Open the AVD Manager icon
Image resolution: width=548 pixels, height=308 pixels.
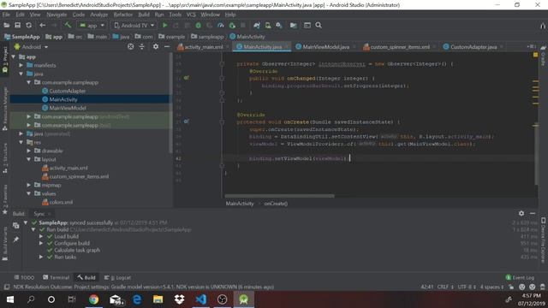(x=268, y=25)
